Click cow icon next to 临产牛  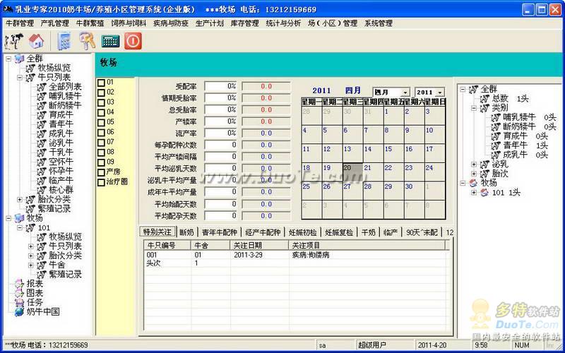(42, 181)
